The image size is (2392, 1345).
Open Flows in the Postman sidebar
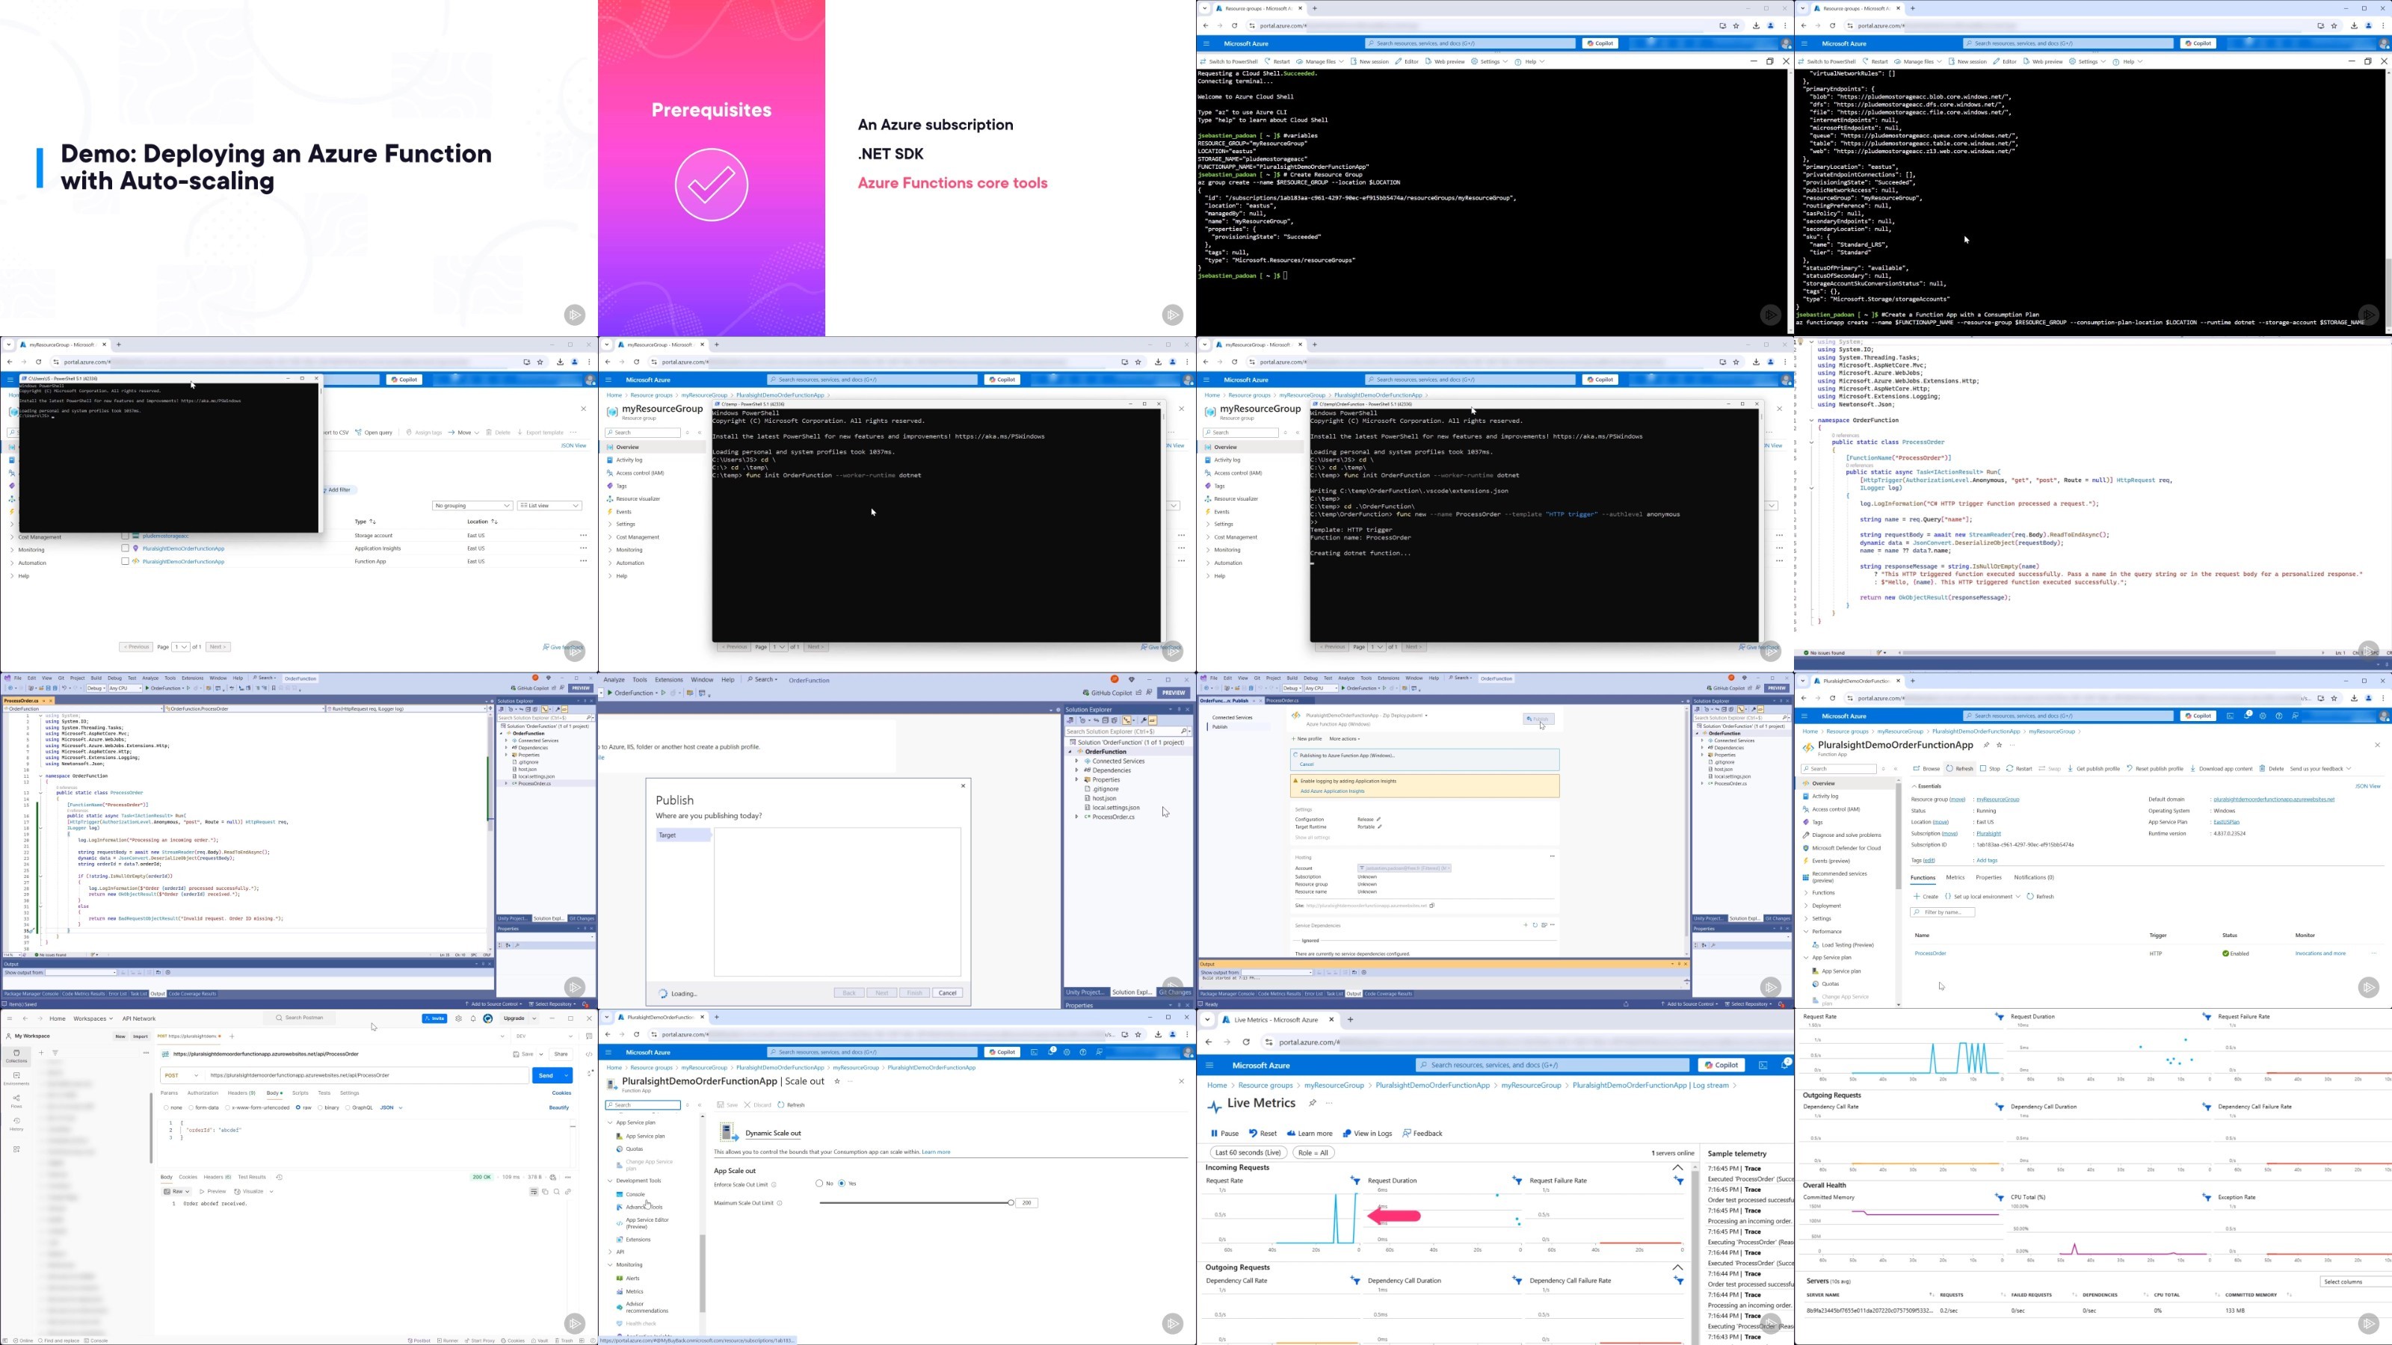tap(16, 1101)
